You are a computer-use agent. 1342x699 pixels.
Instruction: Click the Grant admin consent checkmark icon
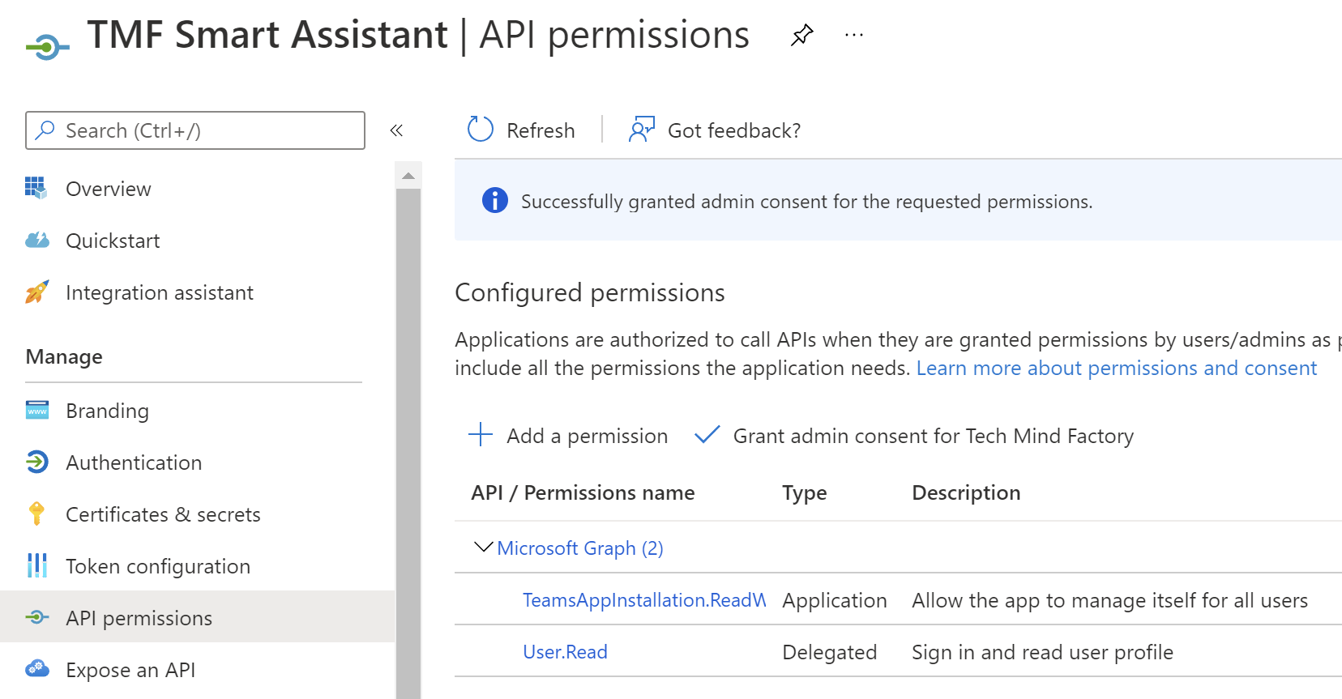(707, 435)
